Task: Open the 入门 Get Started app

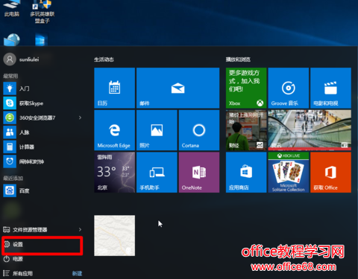Action: pos(43,89)
